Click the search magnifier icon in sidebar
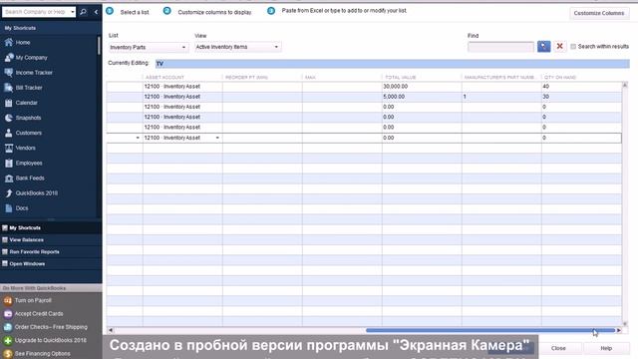Viewport: 638px width, 359px height. click(83, 12)
